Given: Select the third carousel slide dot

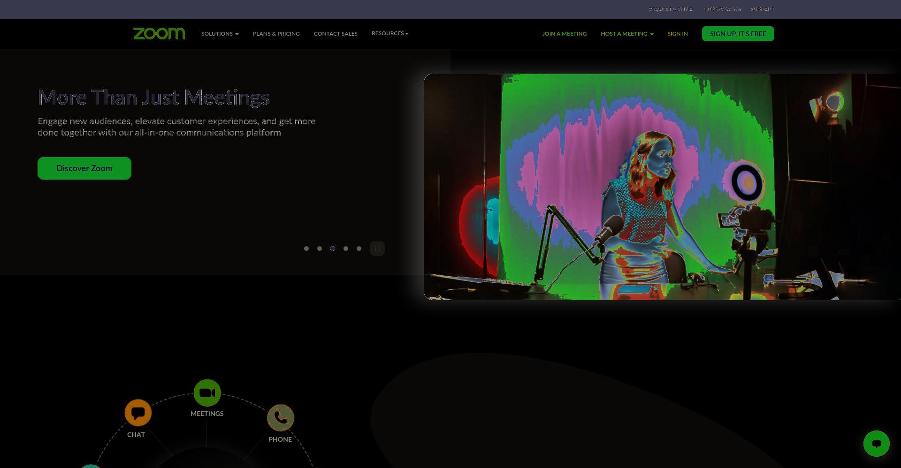Looking at the screenshot, I should pyautogui.click(x=333, y=249).
